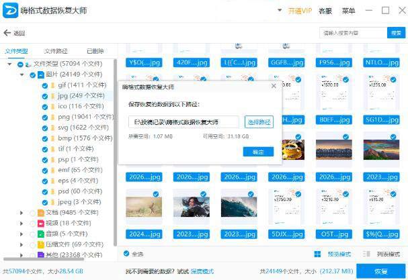The image size is (408, 280).
Task: Toggle 全选 checkbox
Action: (126, 254)
